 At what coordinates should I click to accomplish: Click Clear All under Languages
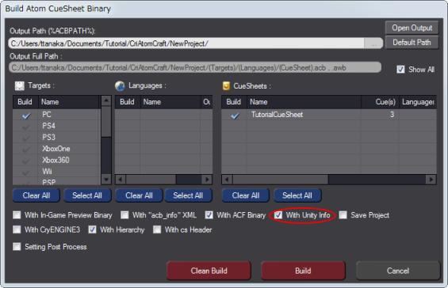[x=139, y=195]
